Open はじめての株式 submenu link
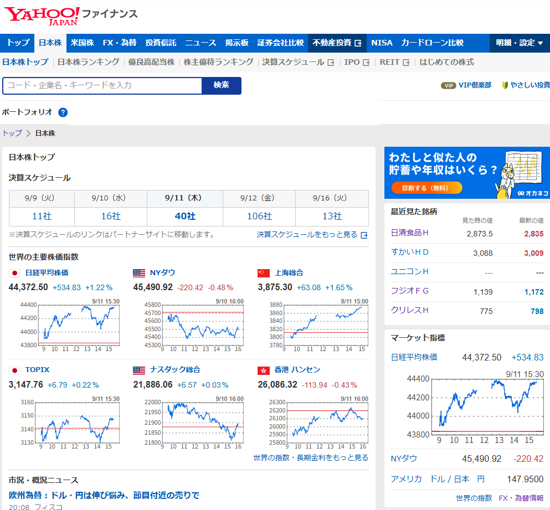550x510 pixels. tap(446, 62)
